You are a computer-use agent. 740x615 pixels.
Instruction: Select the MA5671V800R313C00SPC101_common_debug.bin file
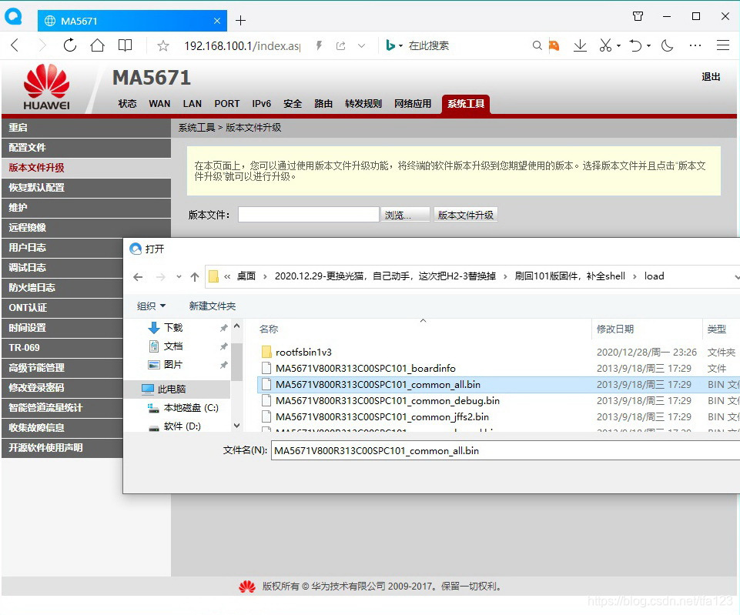tap(387, 401)
